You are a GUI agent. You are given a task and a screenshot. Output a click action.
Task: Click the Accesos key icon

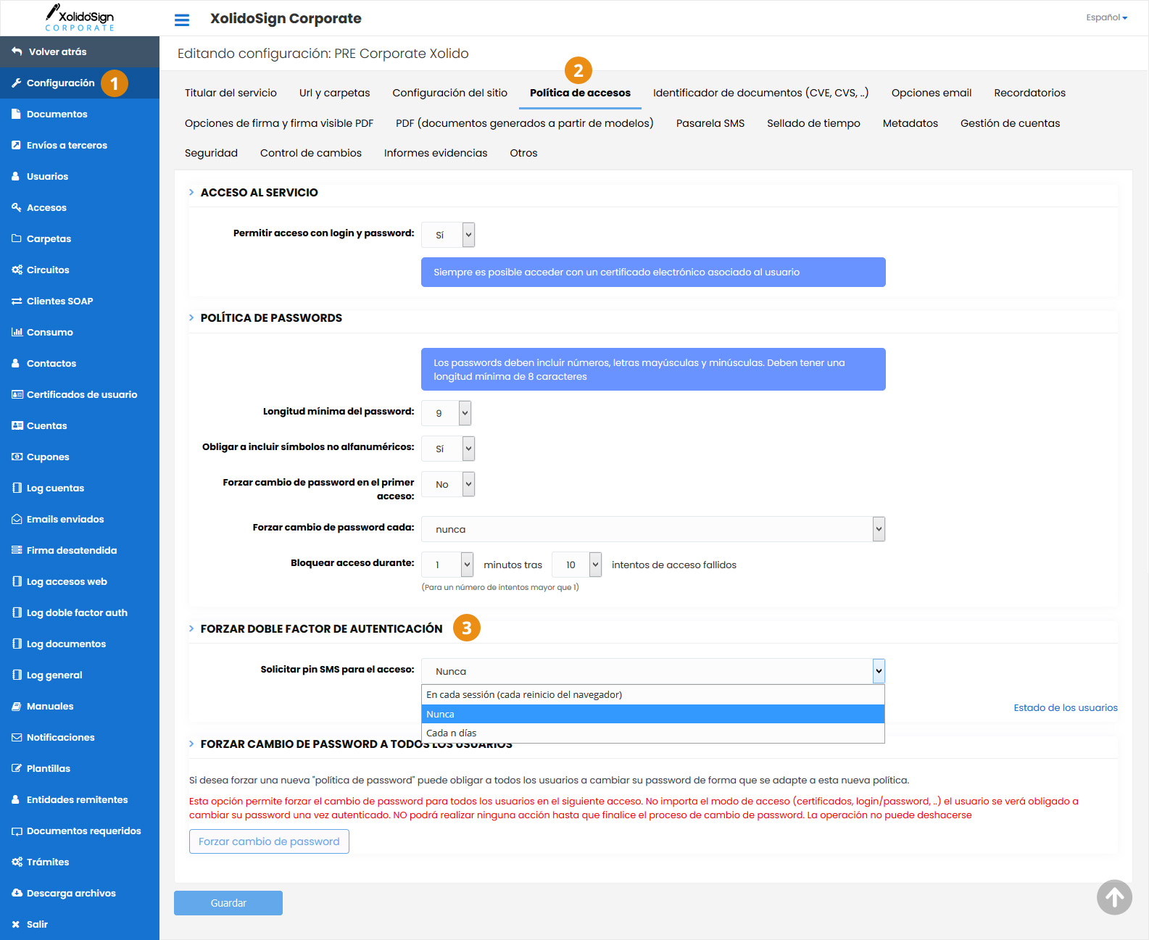(17, 207)
